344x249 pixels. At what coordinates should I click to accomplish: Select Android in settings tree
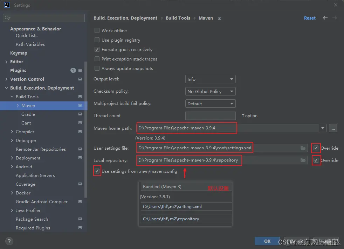coord(24,167)
